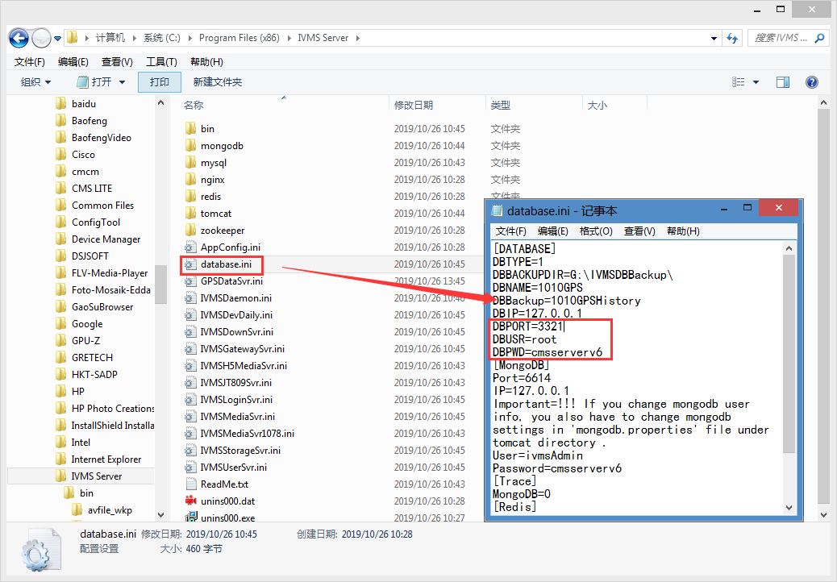Click the redis folder icon

point(190,197)
